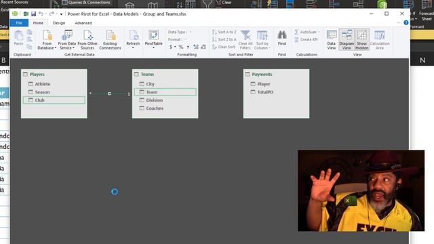Toggle Show Hidden button
The height and width of the screenshot is (244, 434).
(362, 40)
